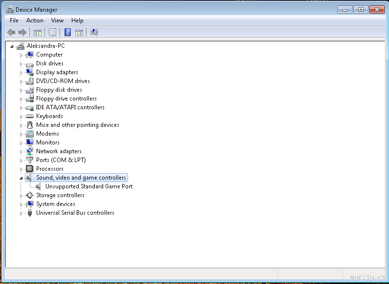This screenshot has height=284, width=389.
Task: Click the Disk drives icon
Action: (30, 64)
